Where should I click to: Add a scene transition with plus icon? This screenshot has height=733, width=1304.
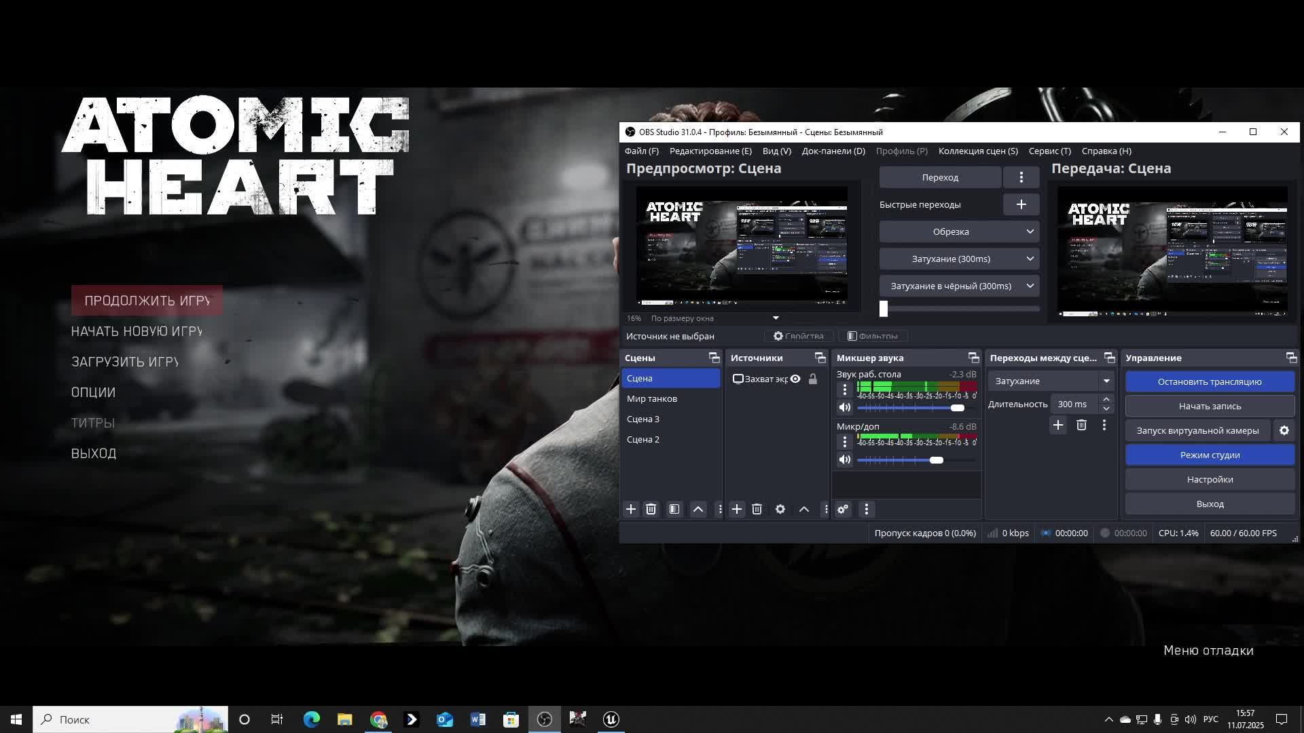[x=1057, y=425]
